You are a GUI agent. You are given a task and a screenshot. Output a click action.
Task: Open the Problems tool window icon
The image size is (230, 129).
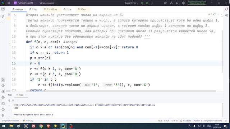[x=3, y=110]
